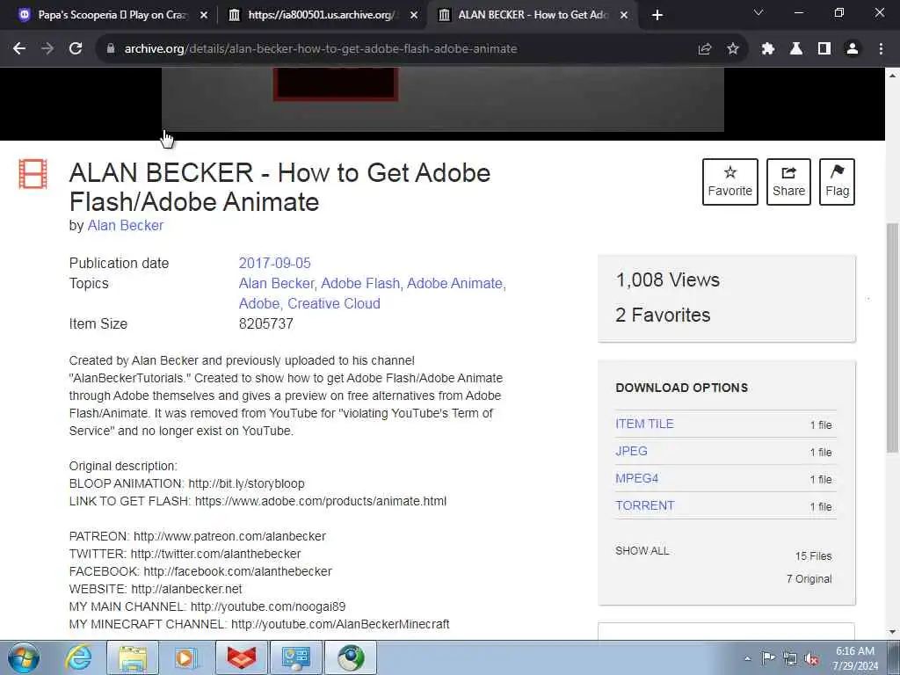Share this archive item
This screenshot has width=900, height=675.
[x=788, y=182]
